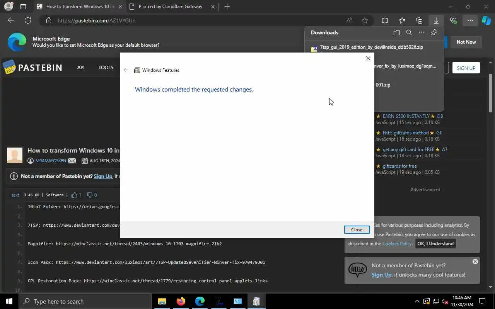Open the downloads folder icon in Downloads panel
Screen dimensions: 495x309
click(x=396, y=32)
